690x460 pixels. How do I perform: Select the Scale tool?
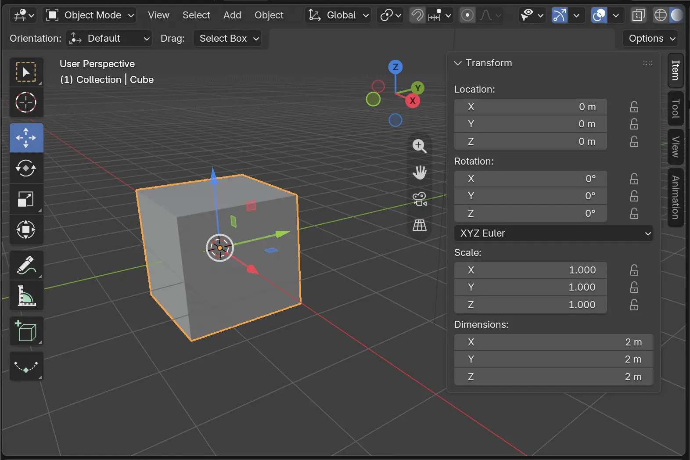tap(26, 199)
